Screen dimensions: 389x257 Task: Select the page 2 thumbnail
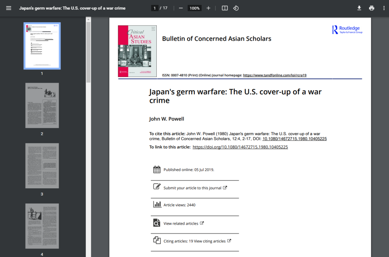[42, 105]
